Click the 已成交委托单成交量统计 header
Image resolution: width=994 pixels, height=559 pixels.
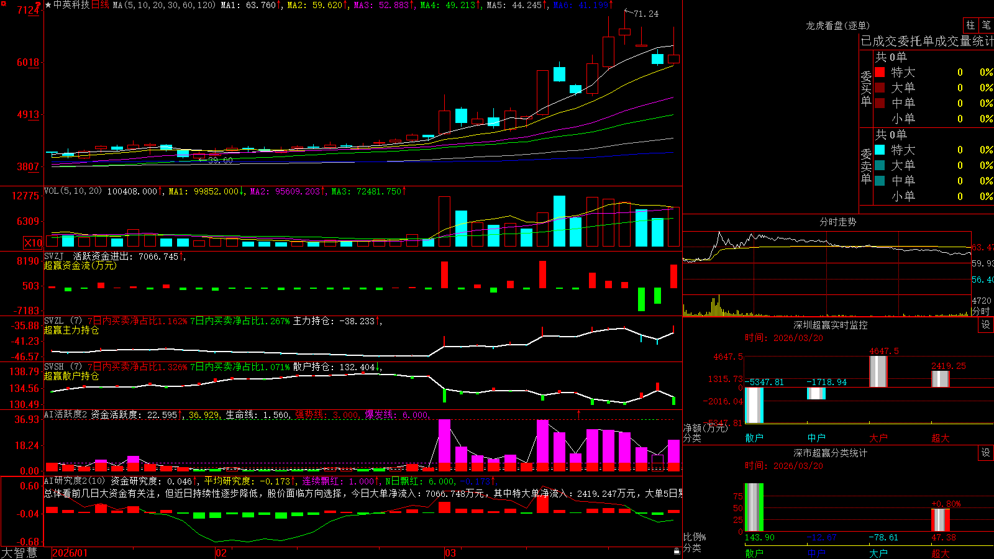[927, 41]
